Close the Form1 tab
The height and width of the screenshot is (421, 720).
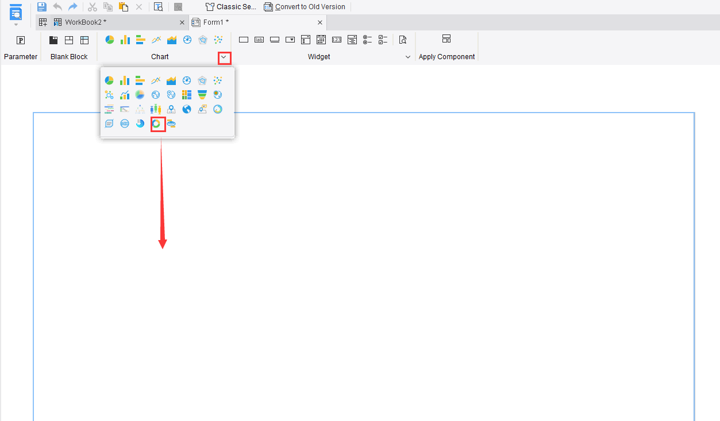pos(320,22)
